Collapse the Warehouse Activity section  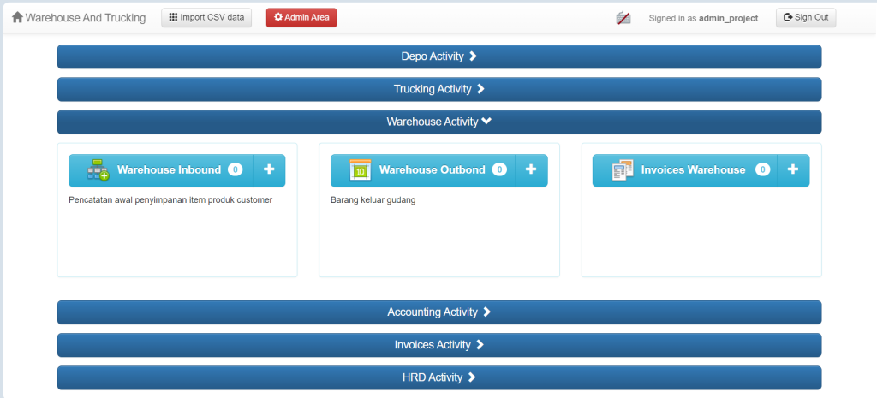click(439, 122)
